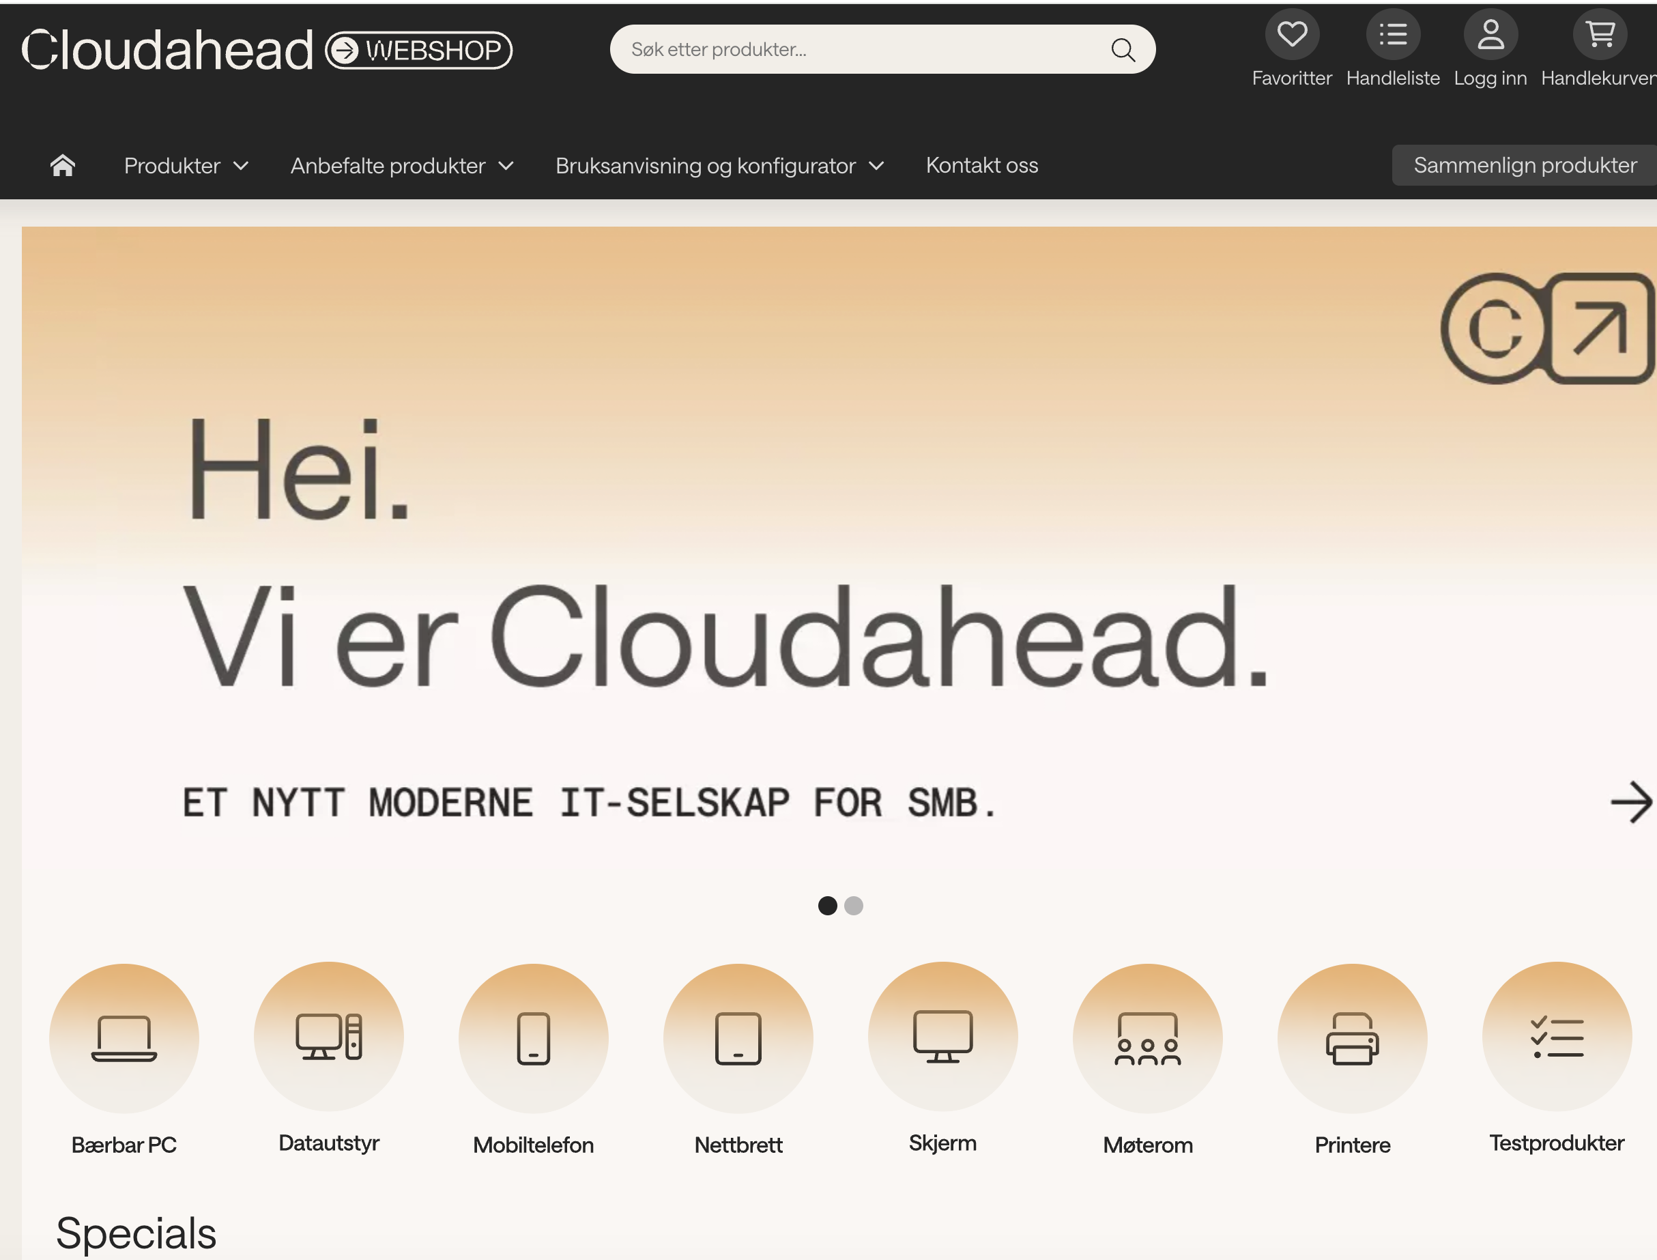This screenshot has height=1260, width=1657.
Task: Open the Handleliste list icon
Action: tap(1392, 35)
